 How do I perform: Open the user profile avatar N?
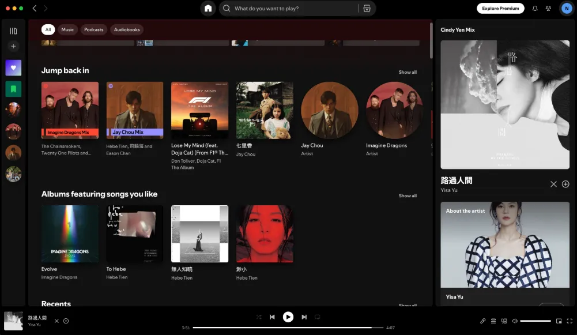point(567,9)
